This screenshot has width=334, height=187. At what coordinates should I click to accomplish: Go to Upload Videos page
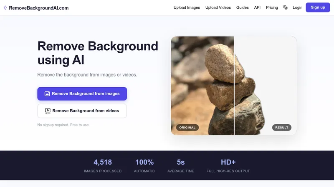coord(218,7)
